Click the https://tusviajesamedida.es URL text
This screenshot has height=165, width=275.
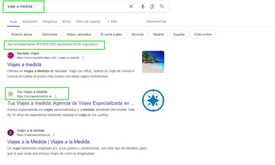click(34, 96)
